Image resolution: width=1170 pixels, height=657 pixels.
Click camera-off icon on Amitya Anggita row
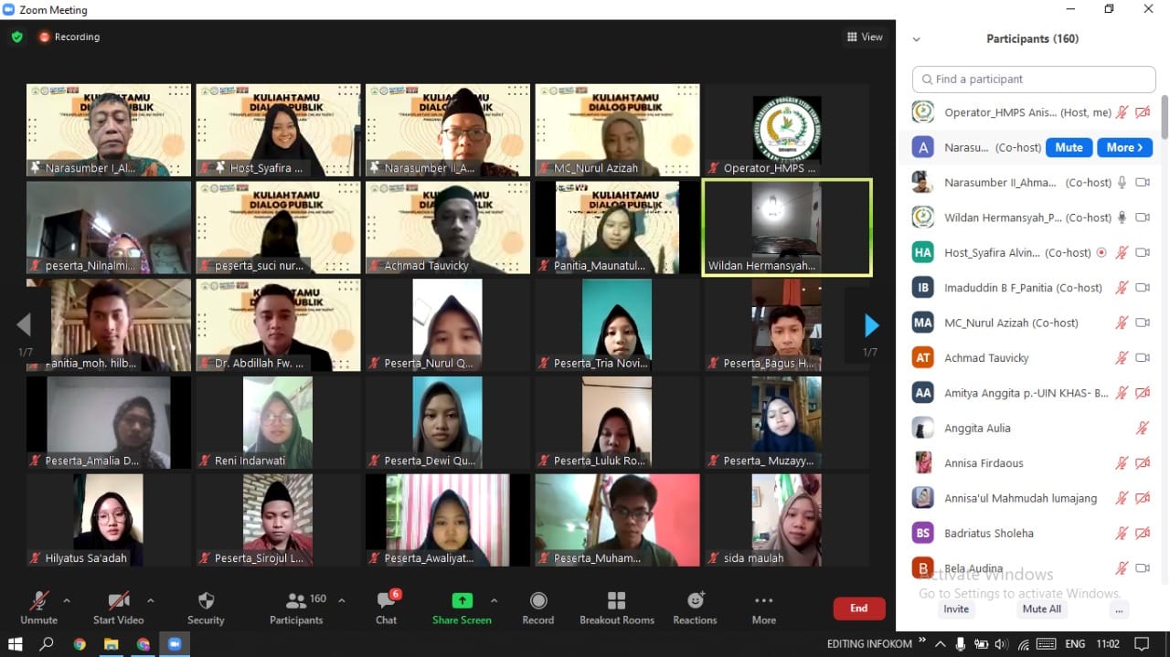[x=1143, y=393]
